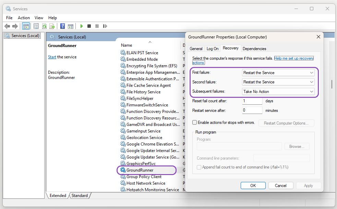Restart Service using the restart icon
Image resolution: width=337 pixels, height=209 pixels.
(105, 26)
